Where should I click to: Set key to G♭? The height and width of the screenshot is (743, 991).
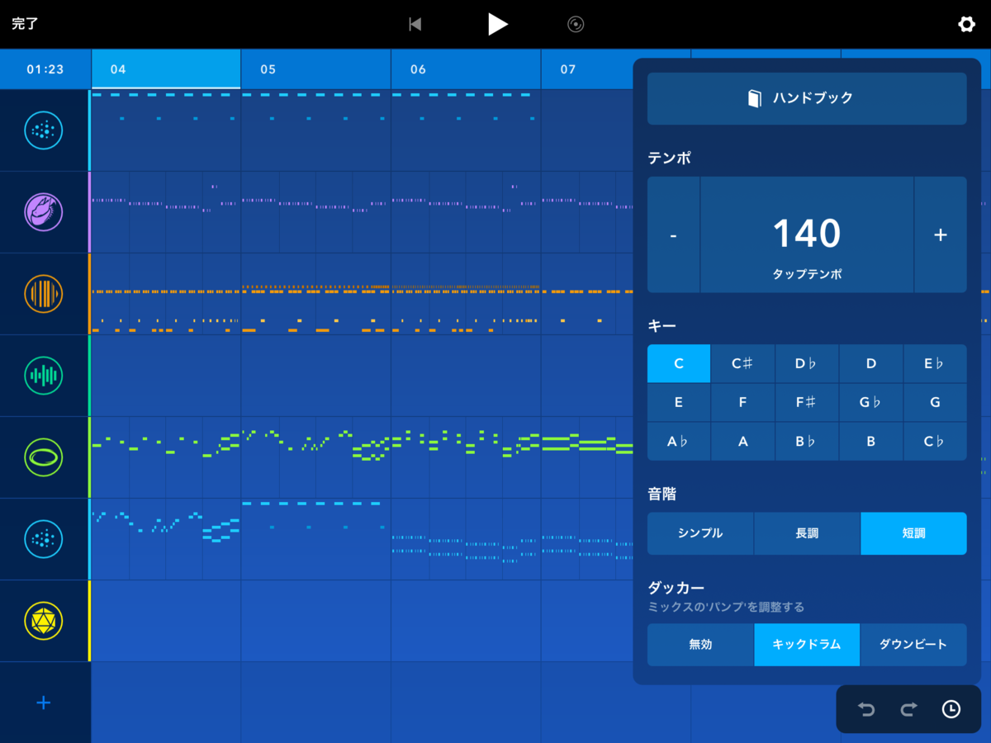pyautogui.click(x=870, y=403)
